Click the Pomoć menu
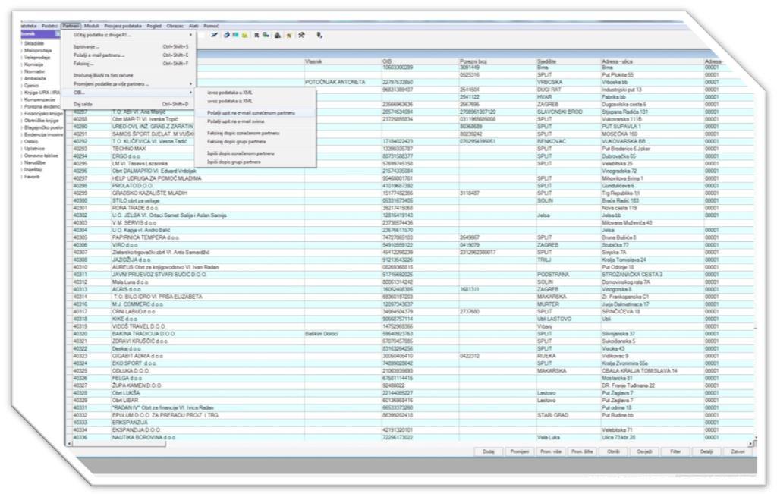This screenshot has width=777, height=497. (212, 25)
